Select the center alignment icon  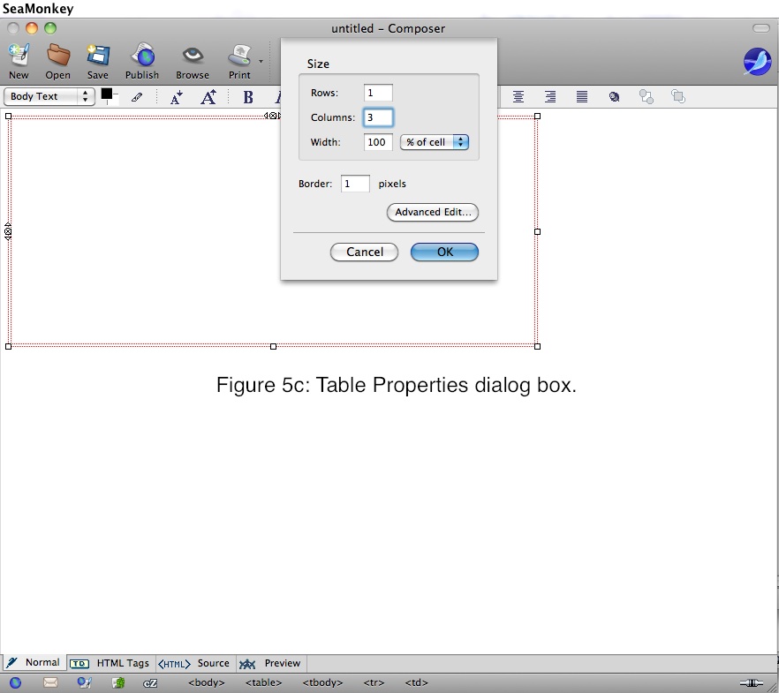coord(518,97)
